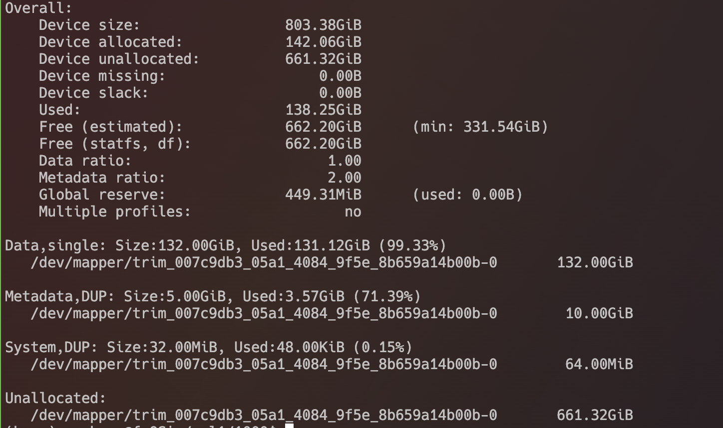723x428 pixels.
Task: Click the Data,single header line
Action: click(x=226, y=245)
